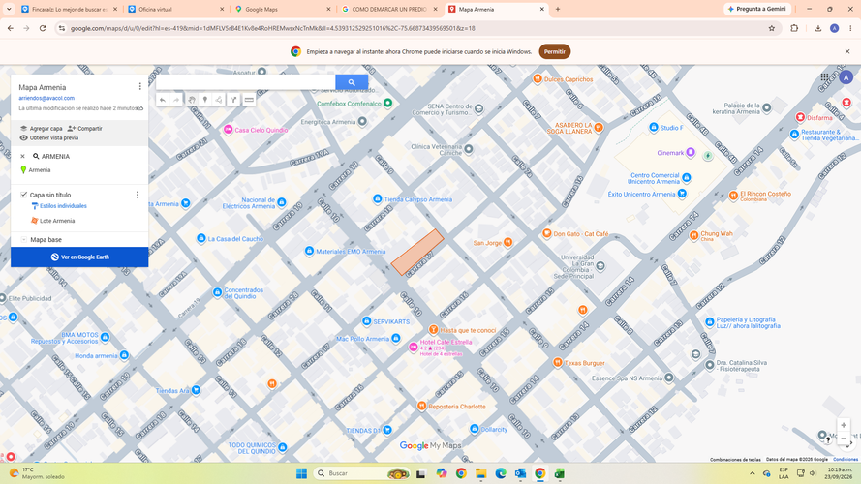The image size is (861, 484).
Task: Select the Measure distances ruler tool
Action: coord(249,100)
